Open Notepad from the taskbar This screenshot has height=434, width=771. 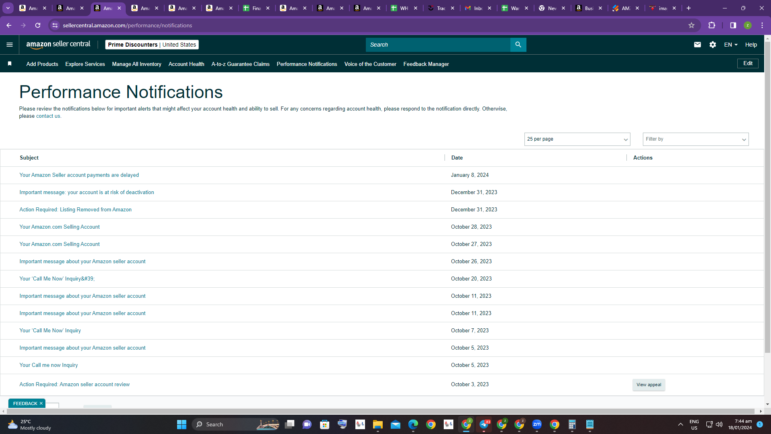590,424
